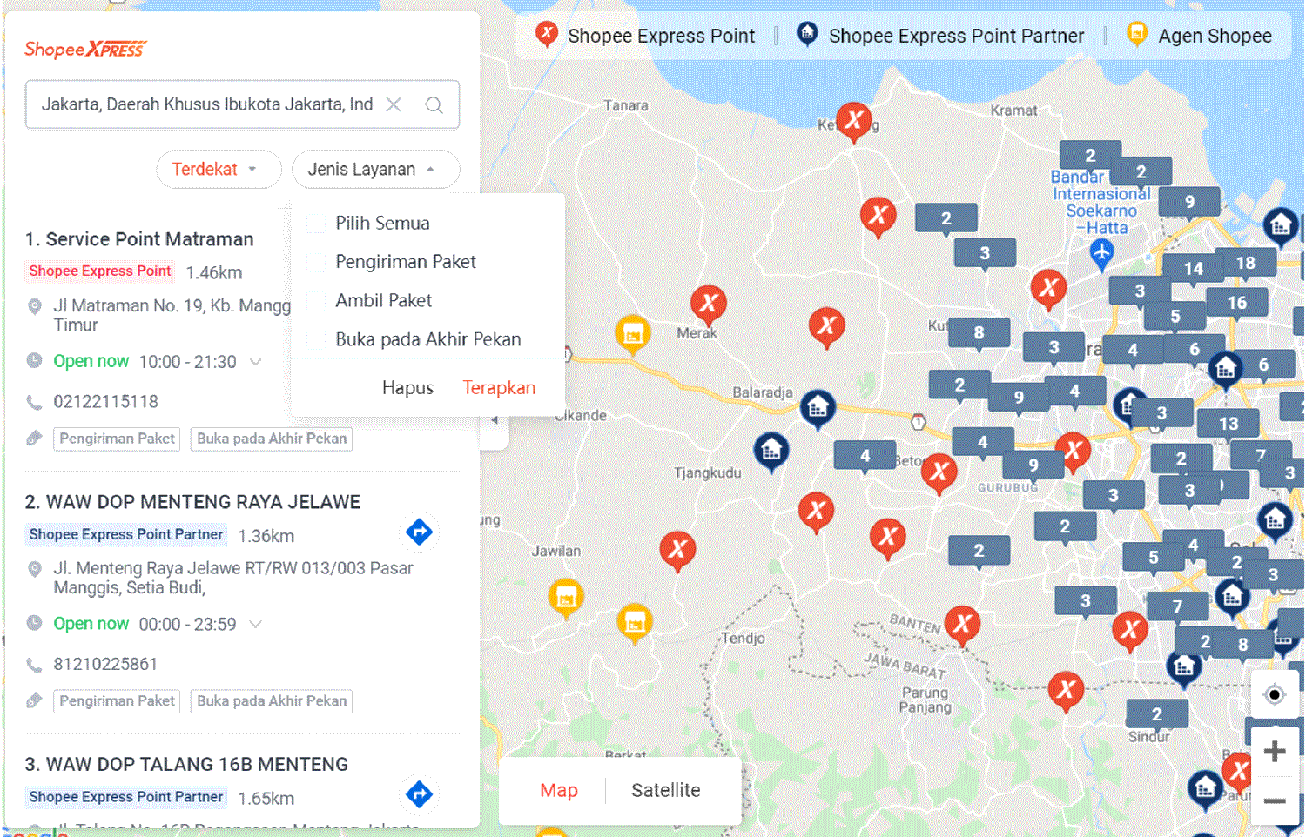Apply filters with the Terapkan button
The height and width of the screenshot is (837, 1306).
(x=499, y=387)
